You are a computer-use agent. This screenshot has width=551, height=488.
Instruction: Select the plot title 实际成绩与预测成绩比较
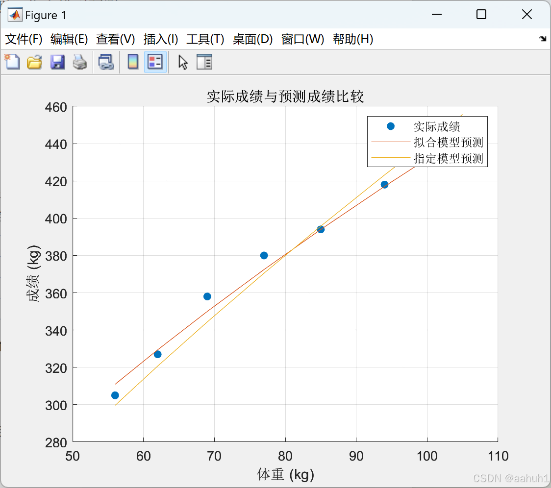(285, 96)
